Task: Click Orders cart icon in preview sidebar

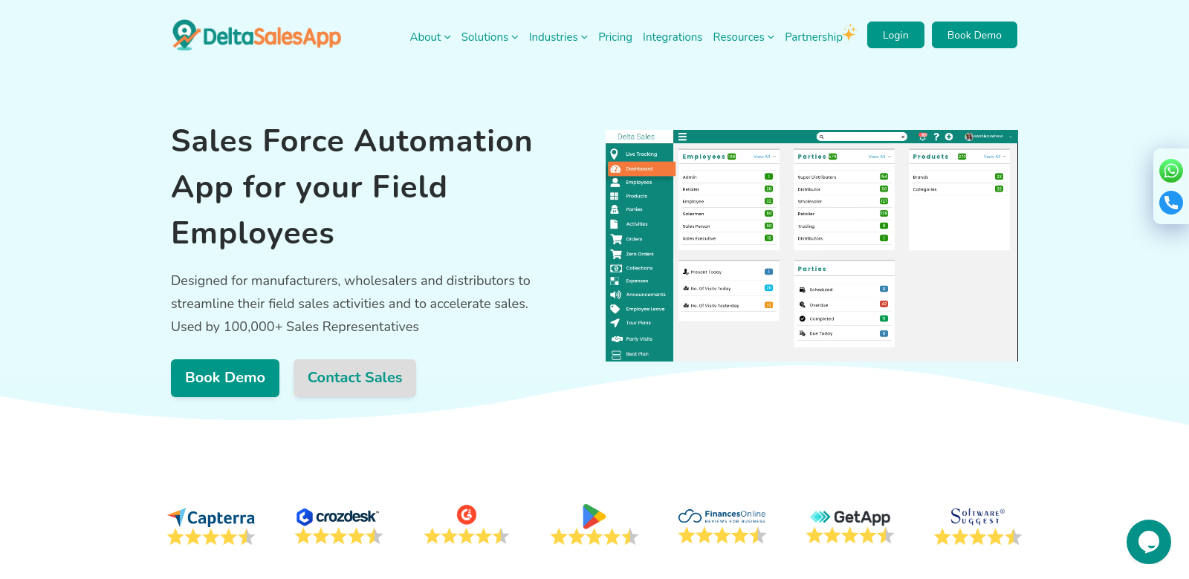Action: point(616,239)
